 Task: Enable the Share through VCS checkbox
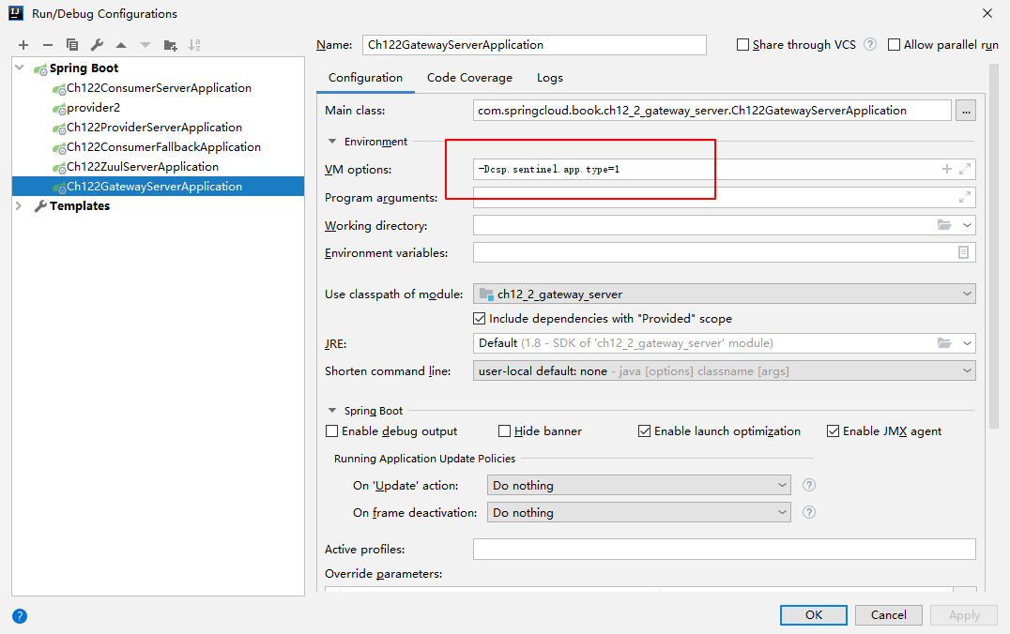[742, 45]
